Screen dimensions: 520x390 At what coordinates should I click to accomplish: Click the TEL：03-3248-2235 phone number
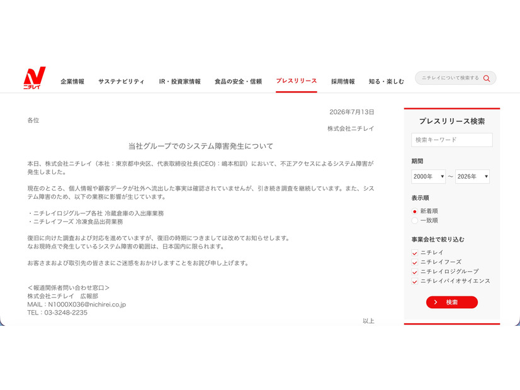57,313
